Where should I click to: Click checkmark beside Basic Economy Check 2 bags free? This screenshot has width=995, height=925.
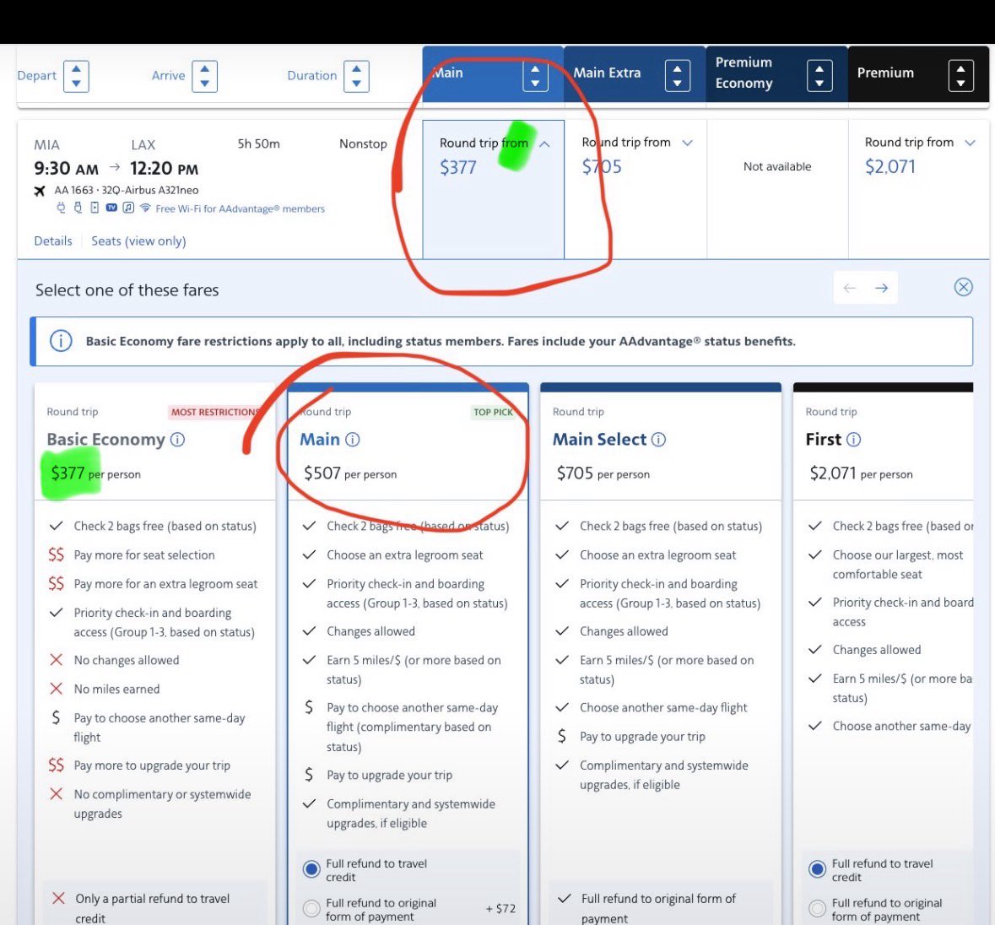56,526
